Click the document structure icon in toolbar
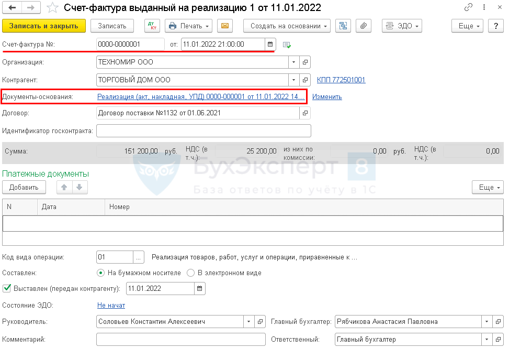The image size is (509, 348). (x=343, y=26)
